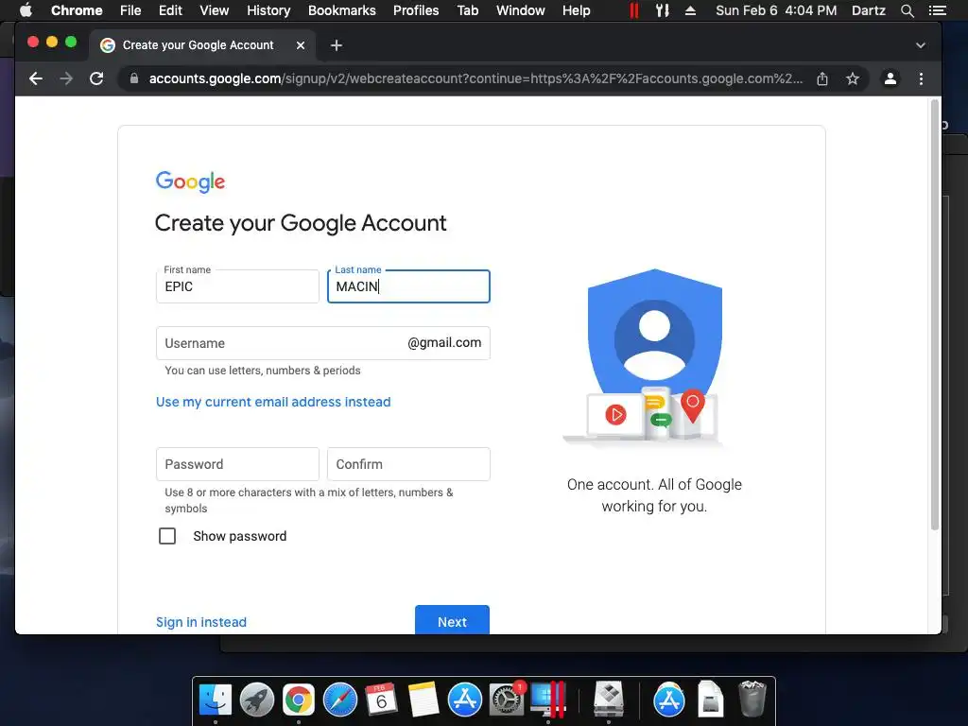Screen dimensions: 968x726
Task: Expand the tab search chevron
Action: [x=921, y=45]
